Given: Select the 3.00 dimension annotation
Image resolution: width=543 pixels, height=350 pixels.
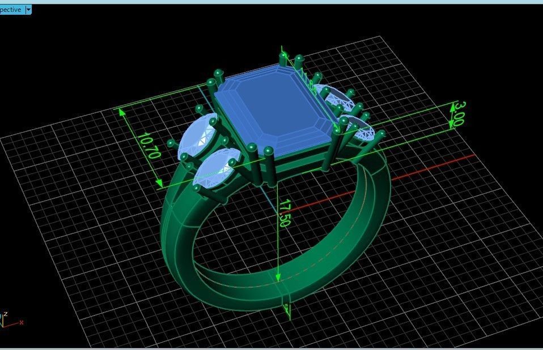Looking at the screenshot, I should point(459,113).
